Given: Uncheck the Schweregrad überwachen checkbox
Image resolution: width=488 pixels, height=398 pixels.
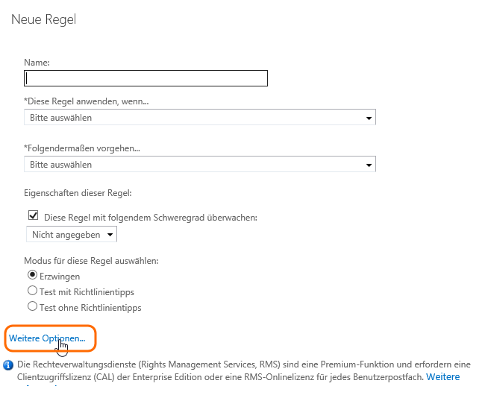Looking at the screenshot, I should coord(33,216).
